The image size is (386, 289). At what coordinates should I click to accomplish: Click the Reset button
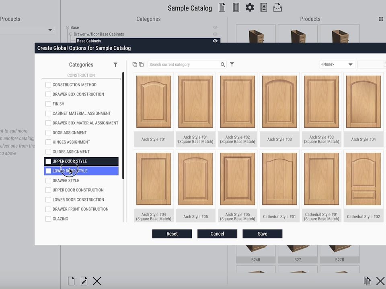click(x=172, y=234)
